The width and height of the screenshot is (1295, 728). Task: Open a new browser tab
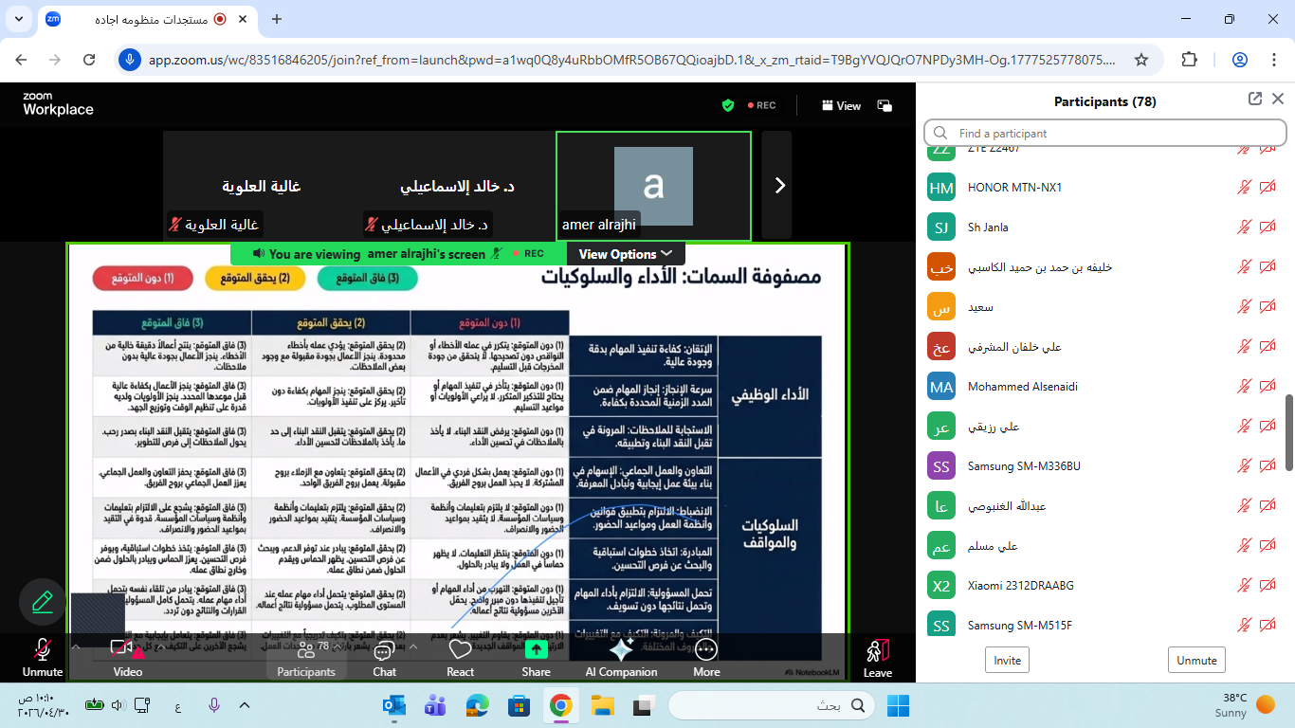(x=277, y=19)
